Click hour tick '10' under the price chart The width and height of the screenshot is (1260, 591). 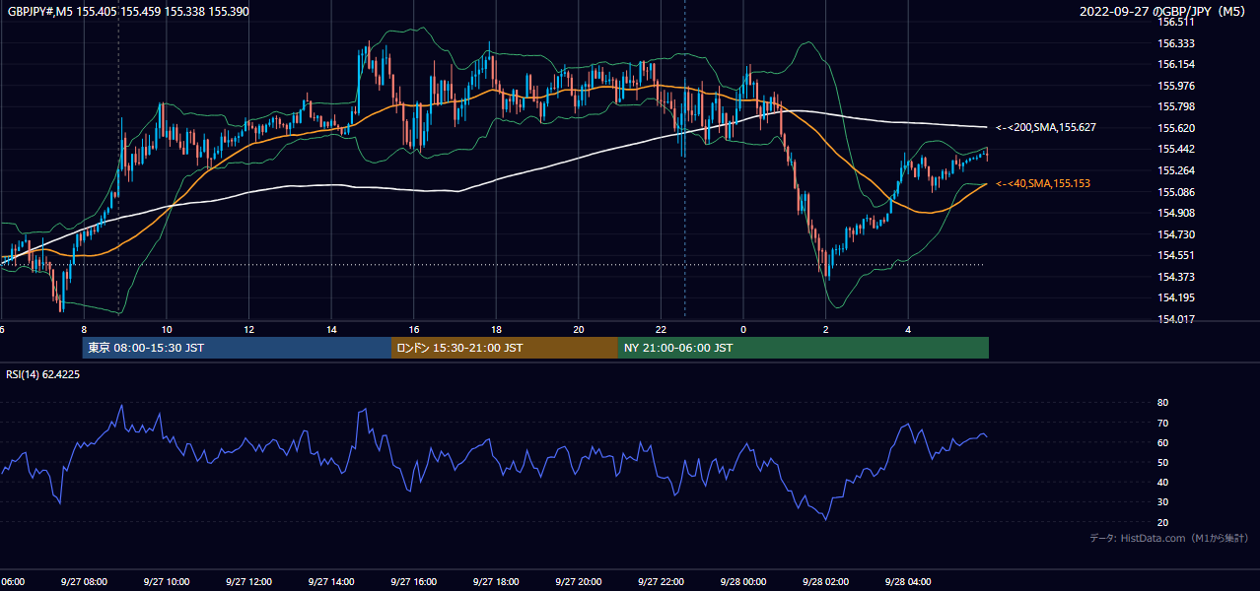pos(167,330)
